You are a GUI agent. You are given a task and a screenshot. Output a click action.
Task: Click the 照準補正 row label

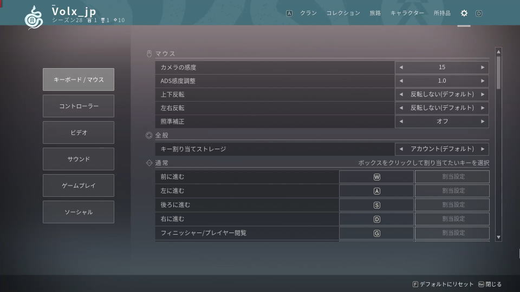tap(172, 122)
